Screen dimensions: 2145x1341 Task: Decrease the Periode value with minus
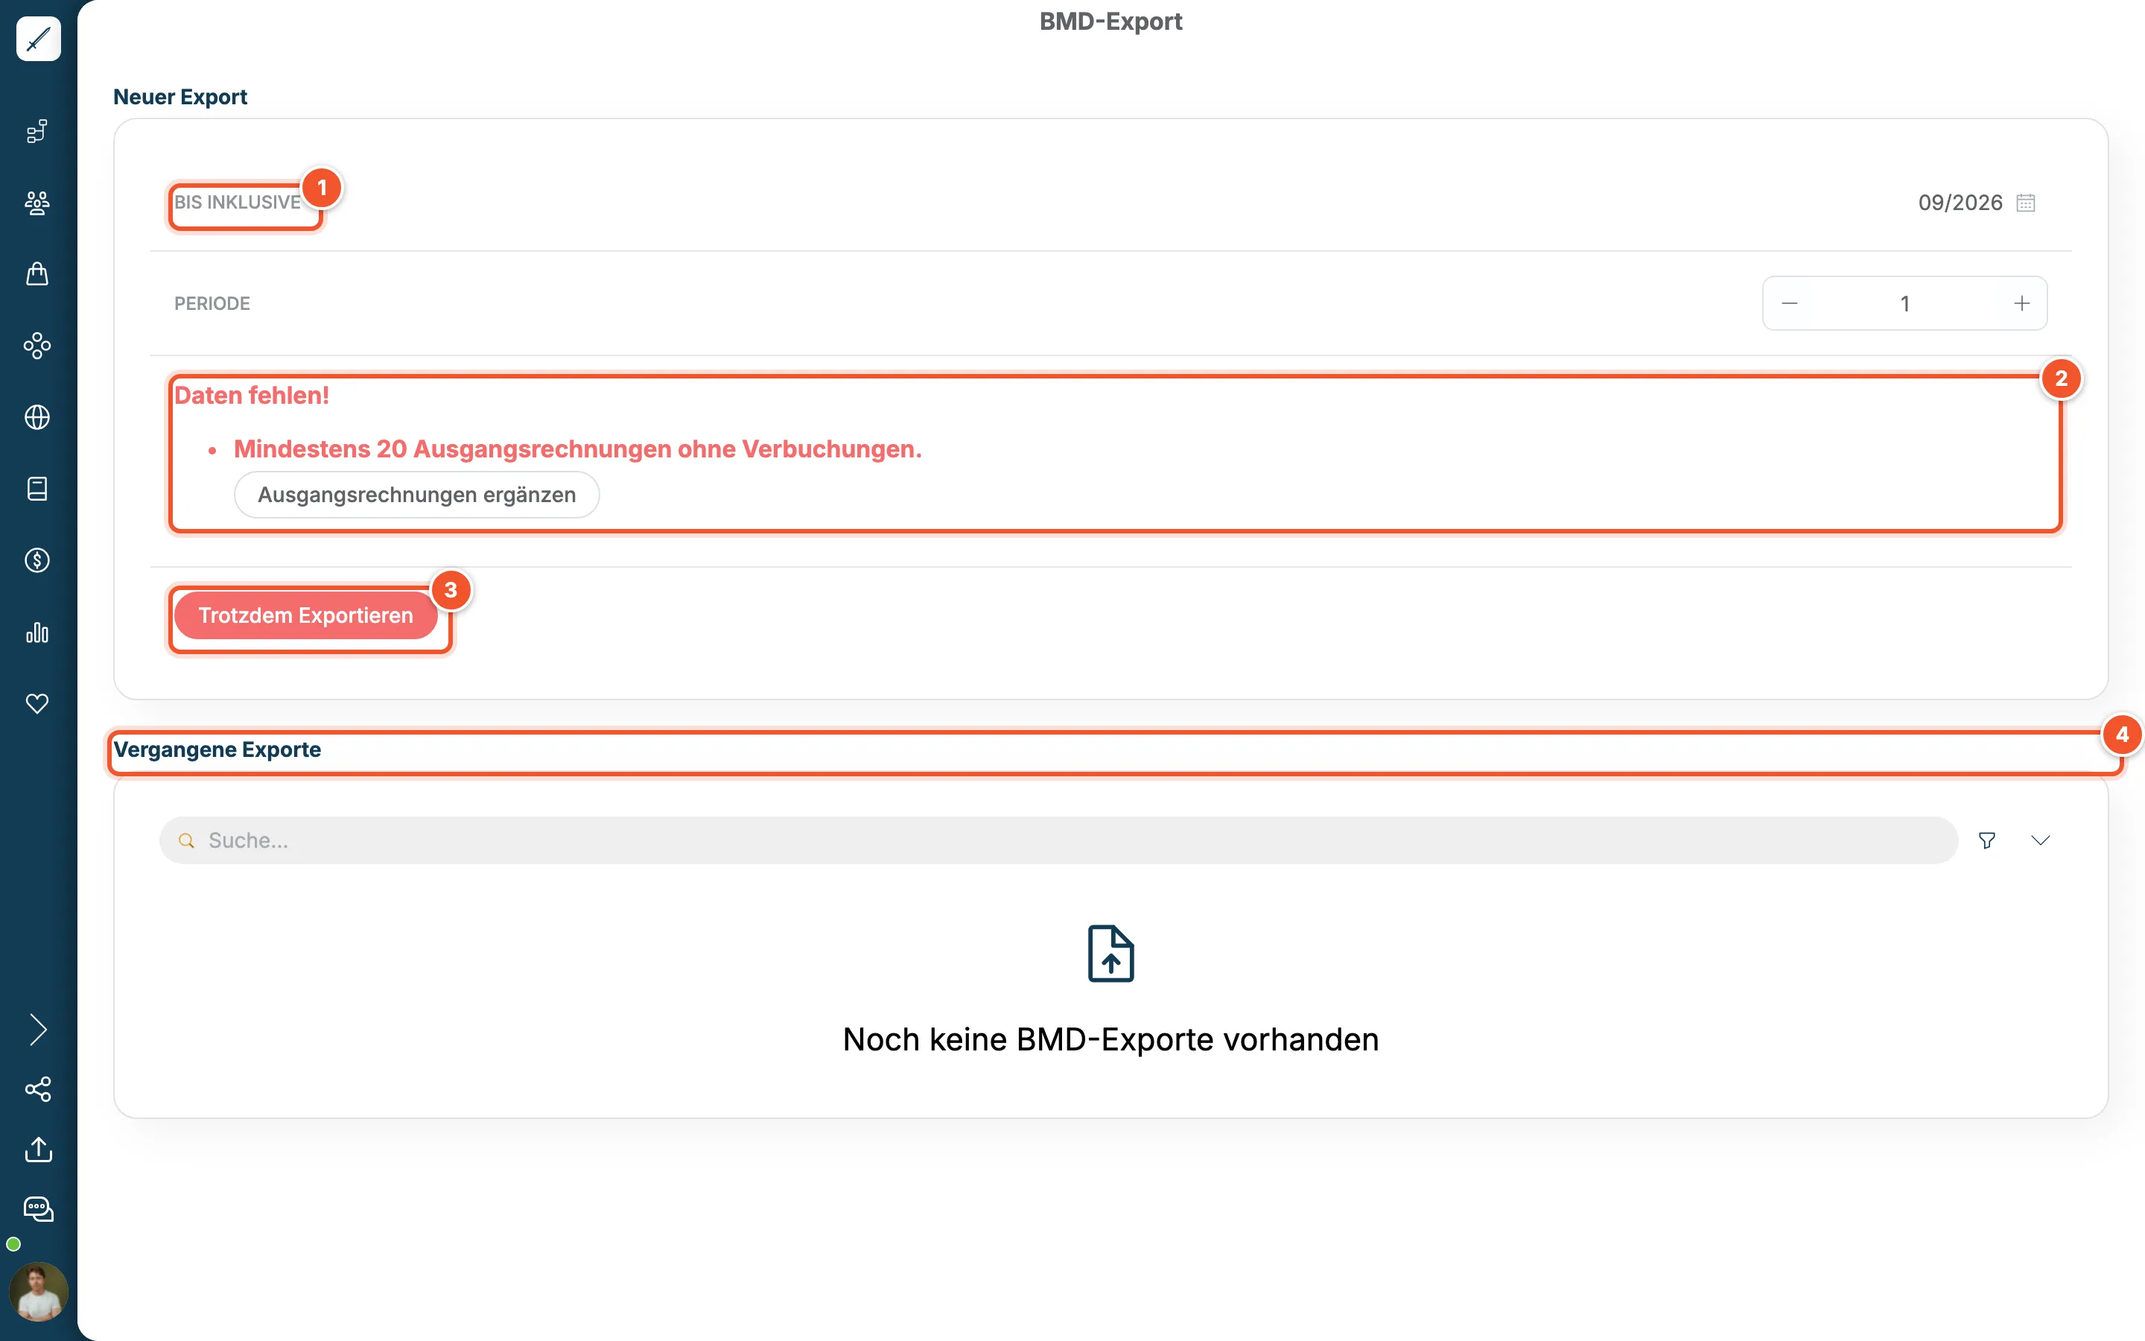click(1790, 303)
